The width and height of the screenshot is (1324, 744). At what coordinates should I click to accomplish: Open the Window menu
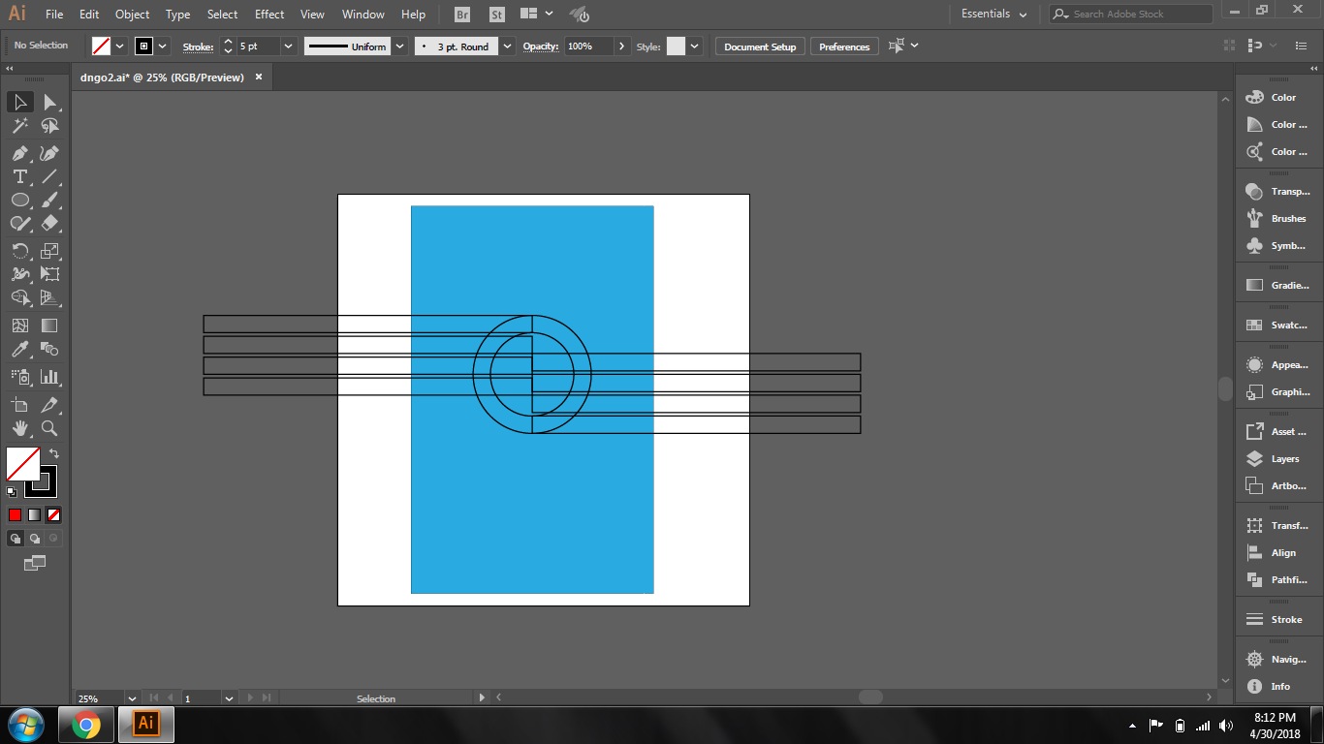363,14
